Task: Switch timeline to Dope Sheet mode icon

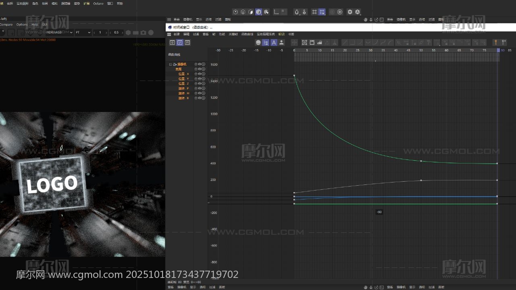Action: [x=172, y=43]
